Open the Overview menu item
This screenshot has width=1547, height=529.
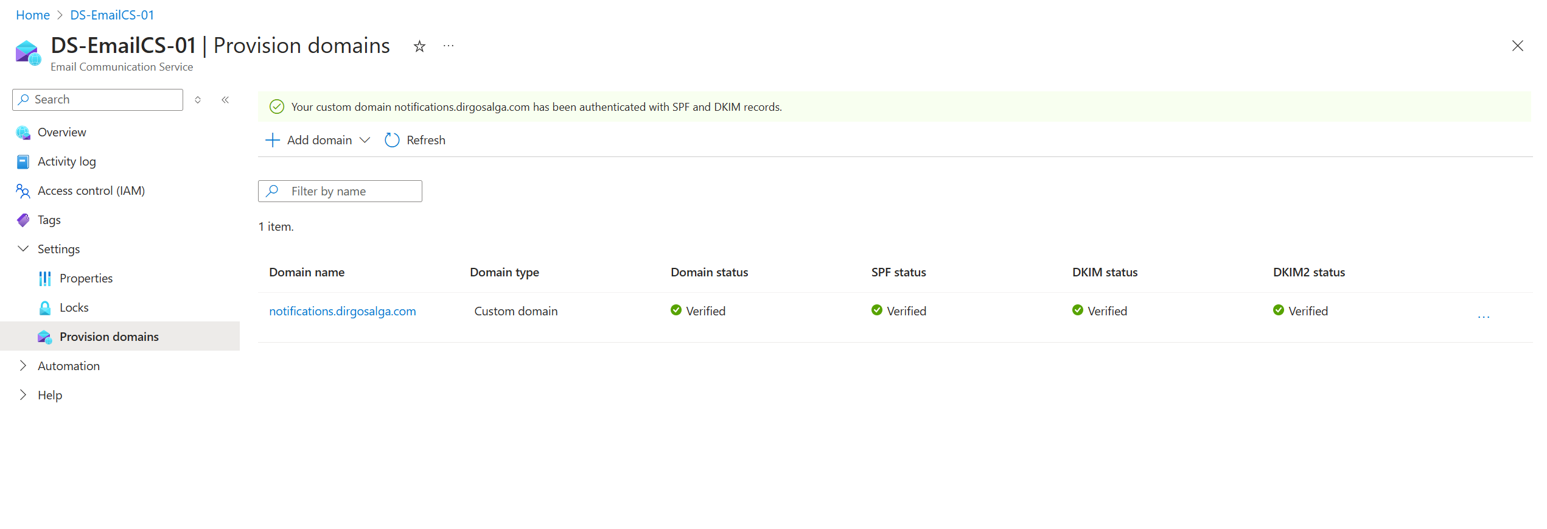[61, 132]
